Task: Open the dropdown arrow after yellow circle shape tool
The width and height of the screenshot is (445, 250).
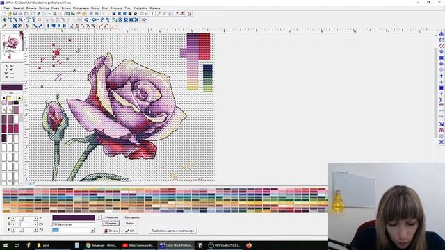Action: pos(115,26)
